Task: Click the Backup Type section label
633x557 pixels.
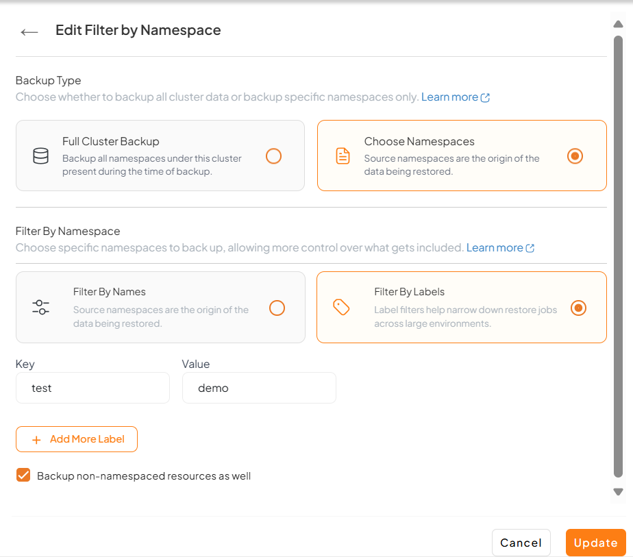Action: click(x=49, y=80)
